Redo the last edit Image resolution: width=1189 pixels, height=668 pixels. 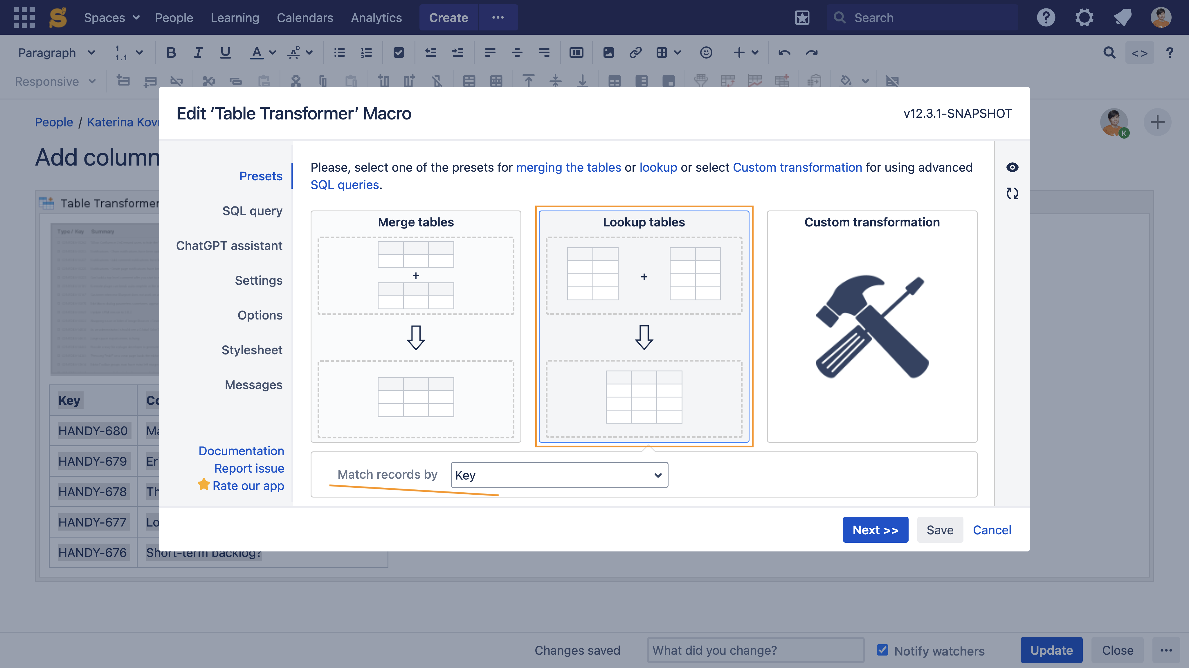point(811,52)
